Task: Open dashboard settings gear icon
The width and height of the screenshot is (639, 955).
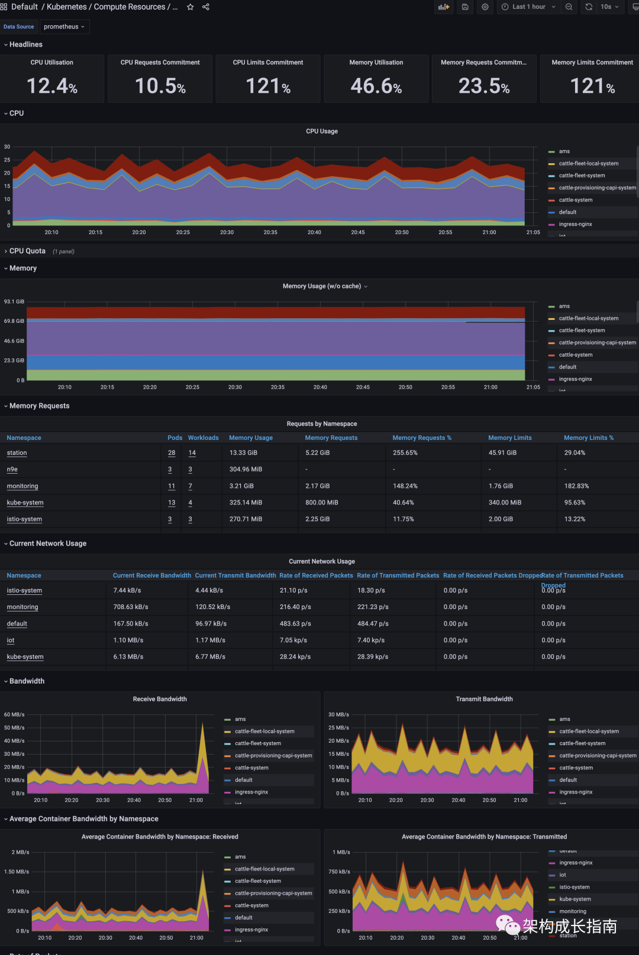Action: [485, 7]
